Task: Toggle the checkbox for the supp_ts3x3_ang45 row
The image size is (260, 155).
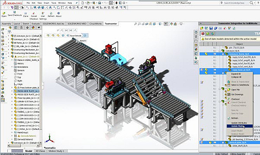Action: pos(215,60)
